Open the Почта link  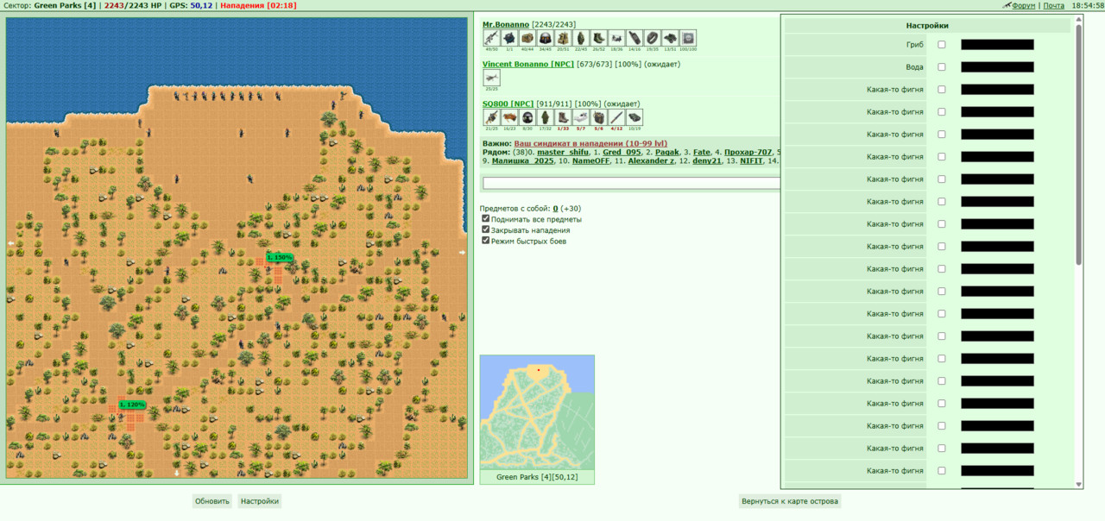point(1054,5)
